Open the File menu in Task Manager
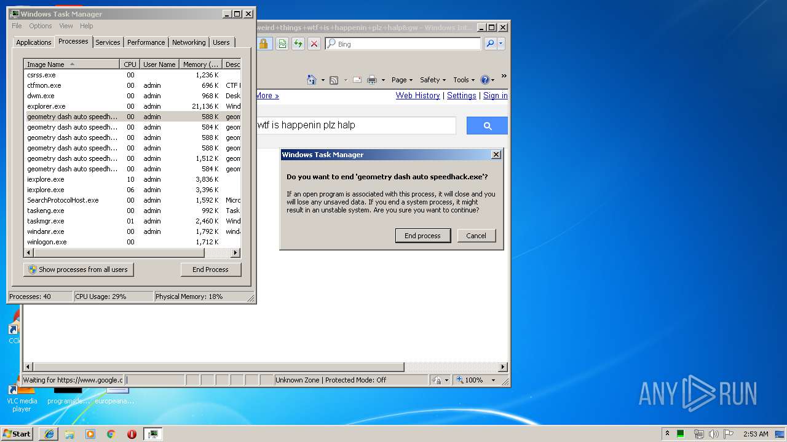The height and width of the screenshot is (442, 787). point(17,26)
